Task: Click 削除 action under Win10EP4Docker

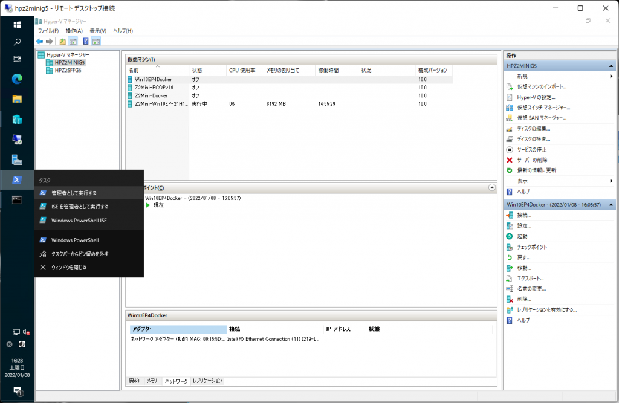Action: point(524,299)
